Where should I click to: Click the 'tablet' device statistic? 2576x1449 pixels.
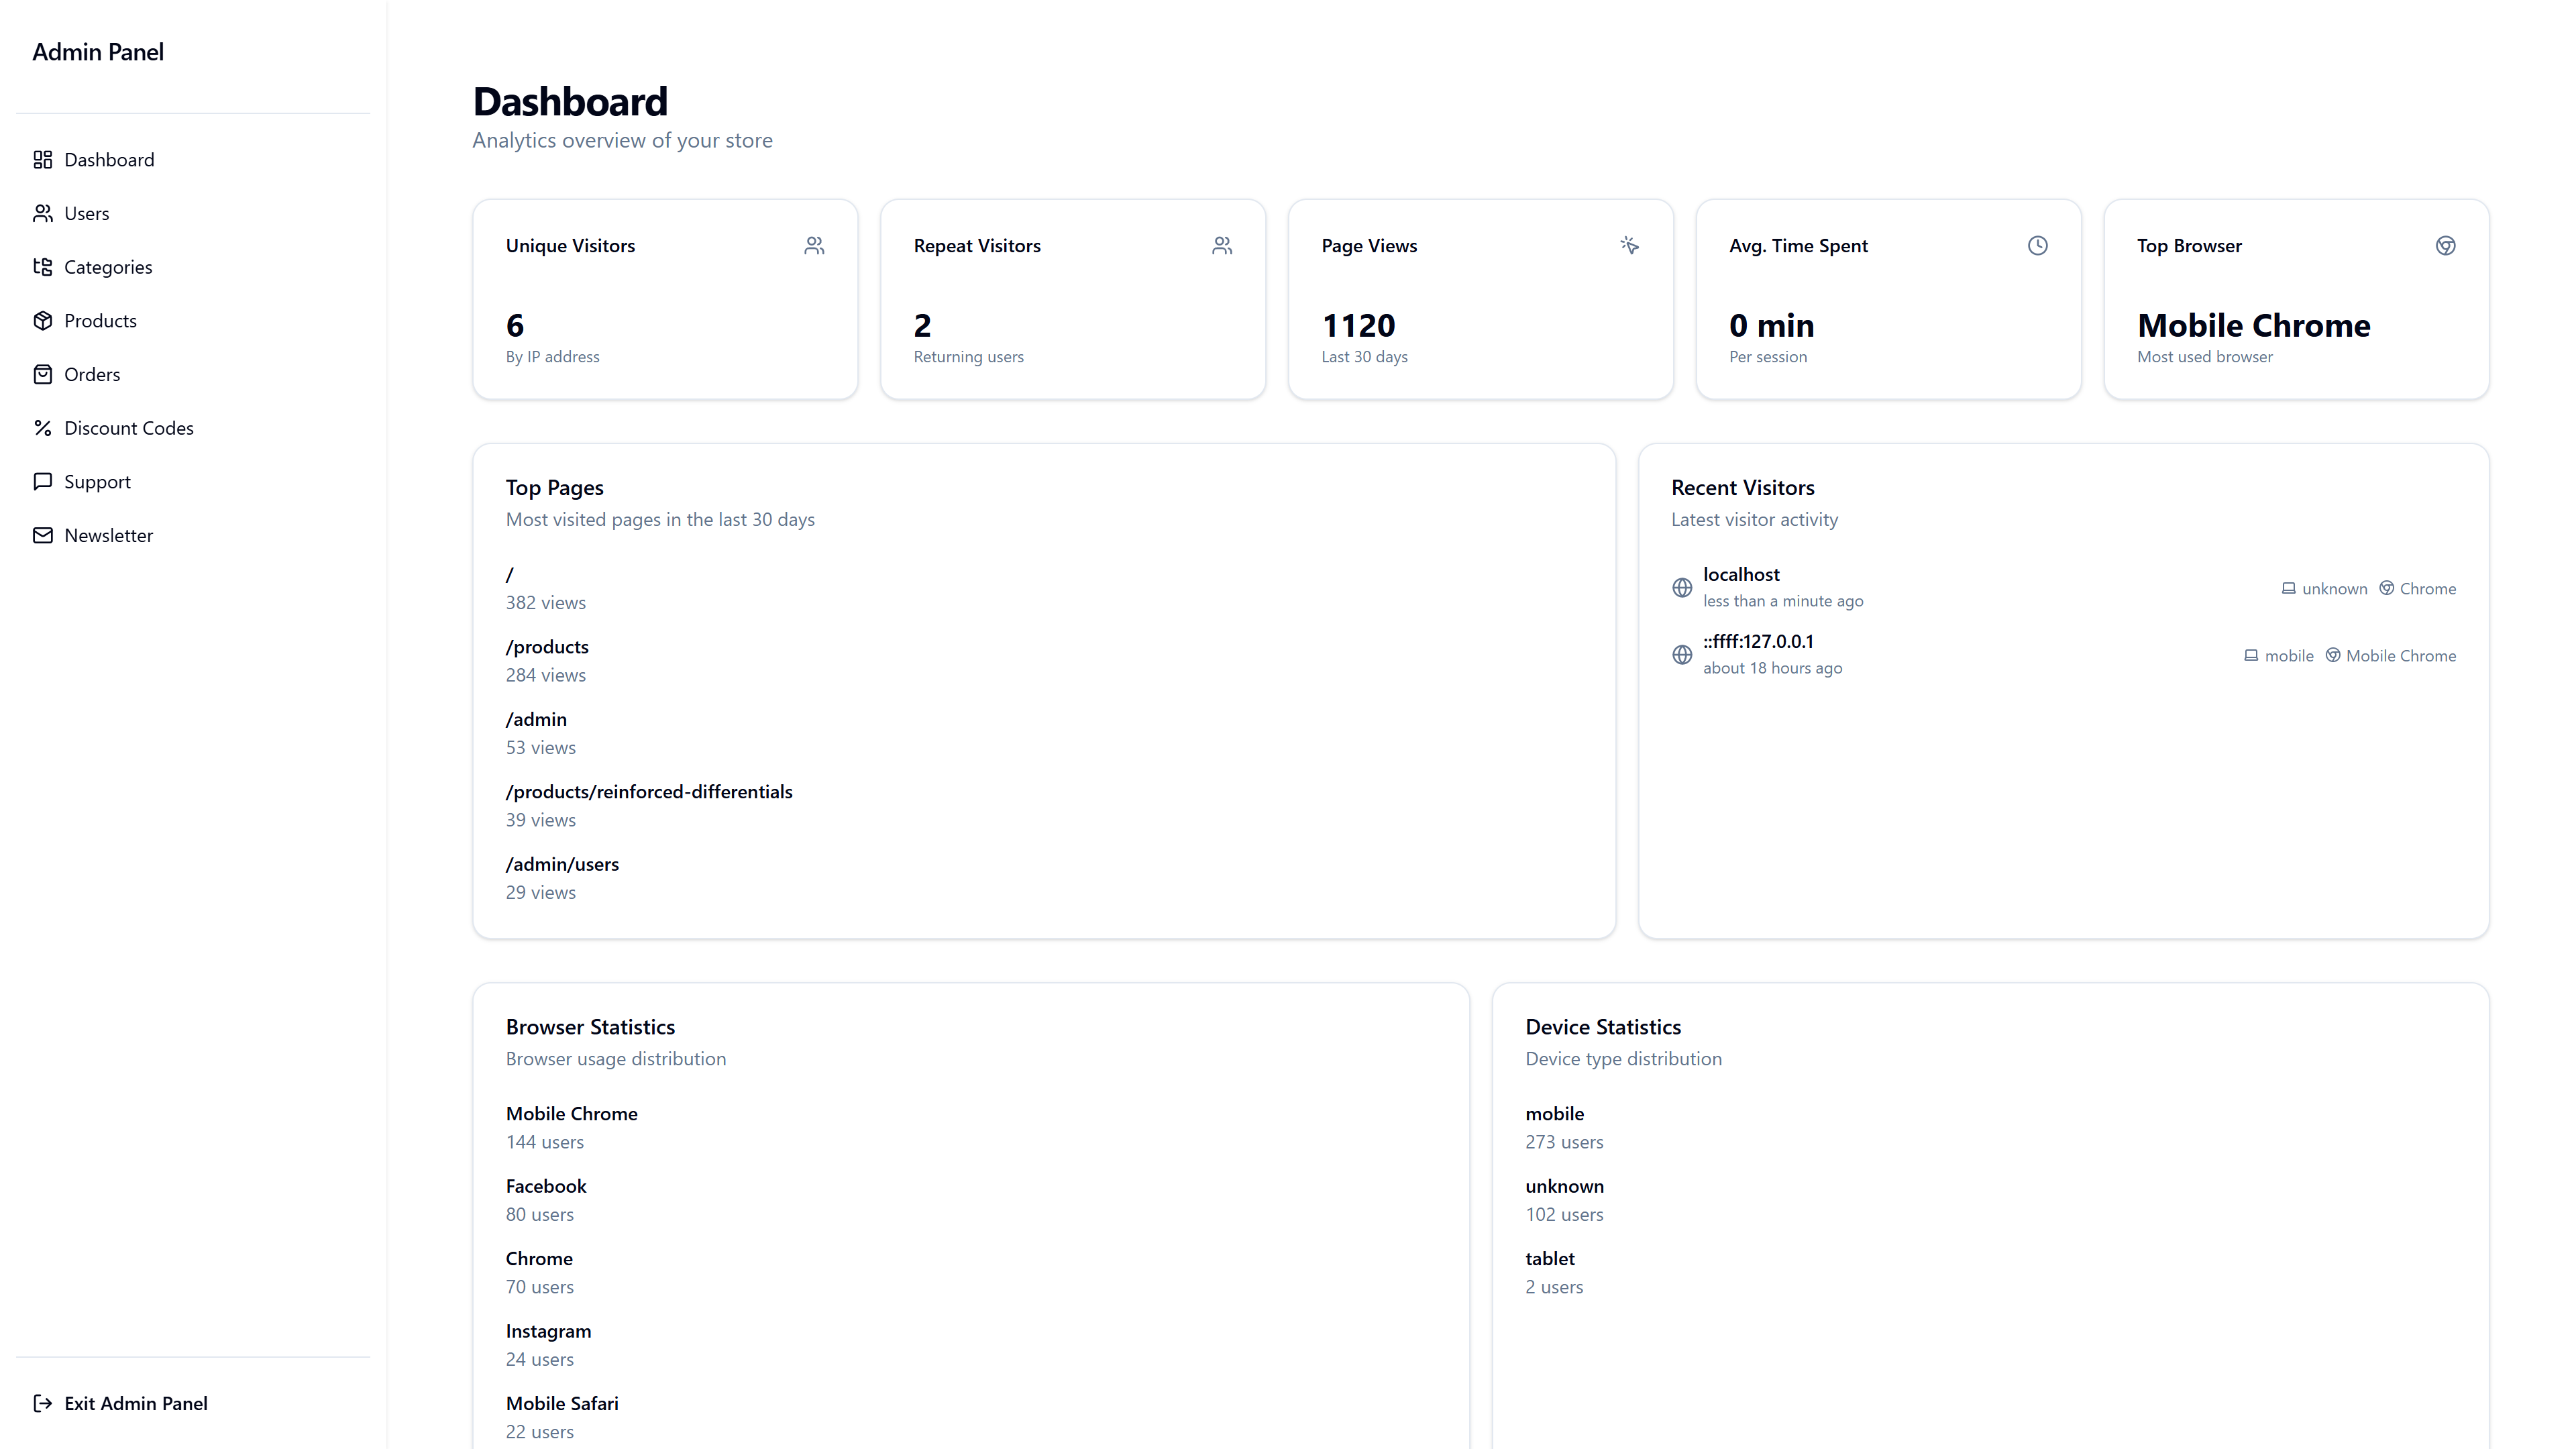click(x=1549, y=1259)
